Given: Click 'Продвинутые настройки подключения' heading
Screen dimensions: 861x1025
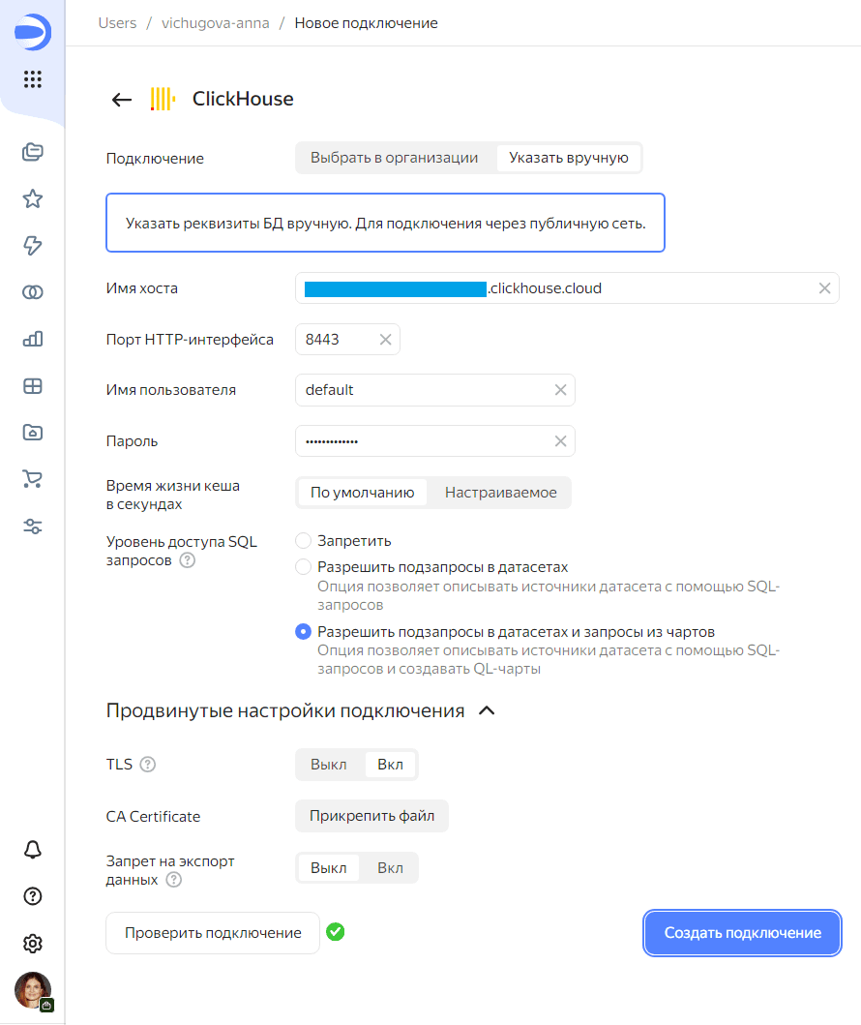Looking at the screenshot, I should (285, 710).
